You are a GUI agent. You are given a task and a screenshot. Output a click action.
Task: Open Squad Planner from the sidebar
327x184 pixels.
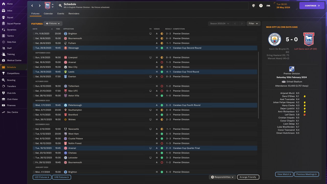coord(13,24)
